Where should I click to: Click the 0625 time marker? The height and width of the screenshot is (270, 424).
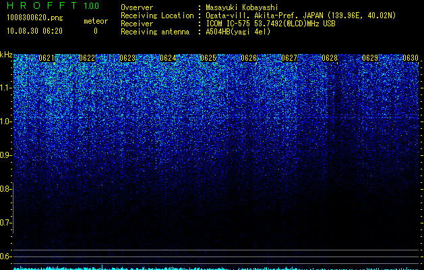click(208, 58)
